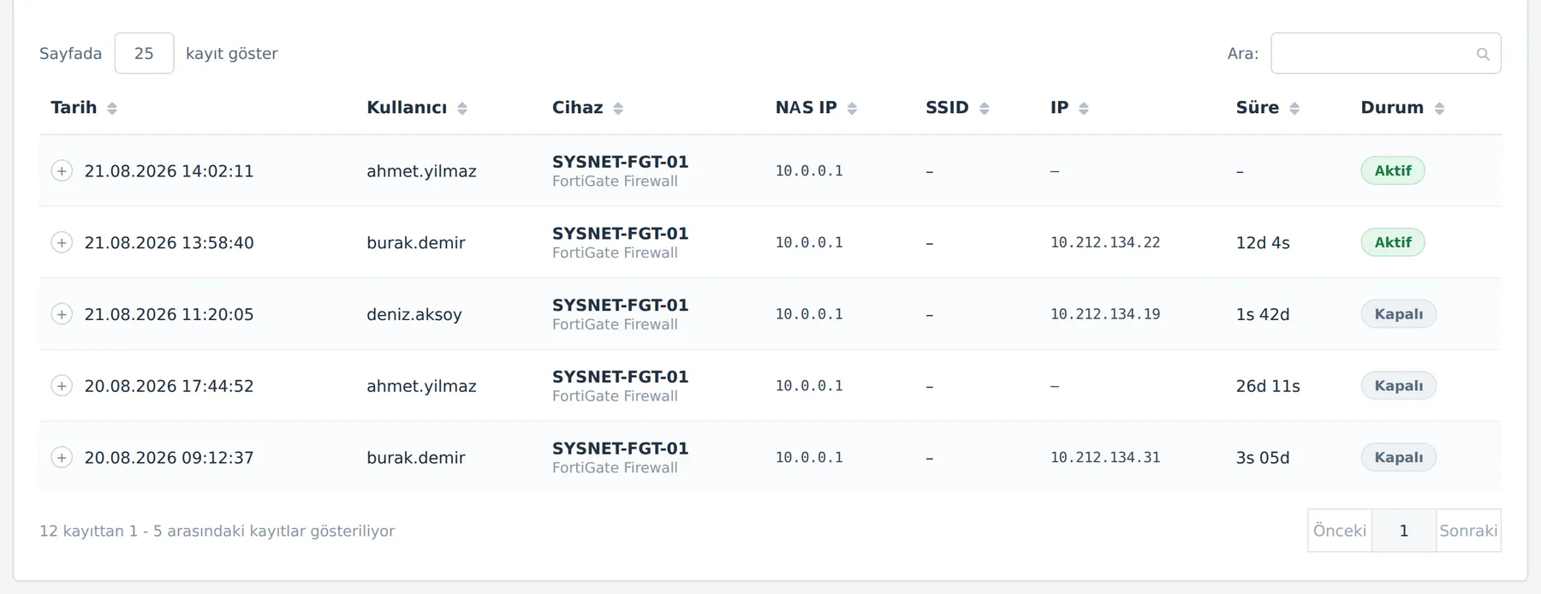Click the plus icon for 20.08.2026 09:12:37

(x=62, y=458)
